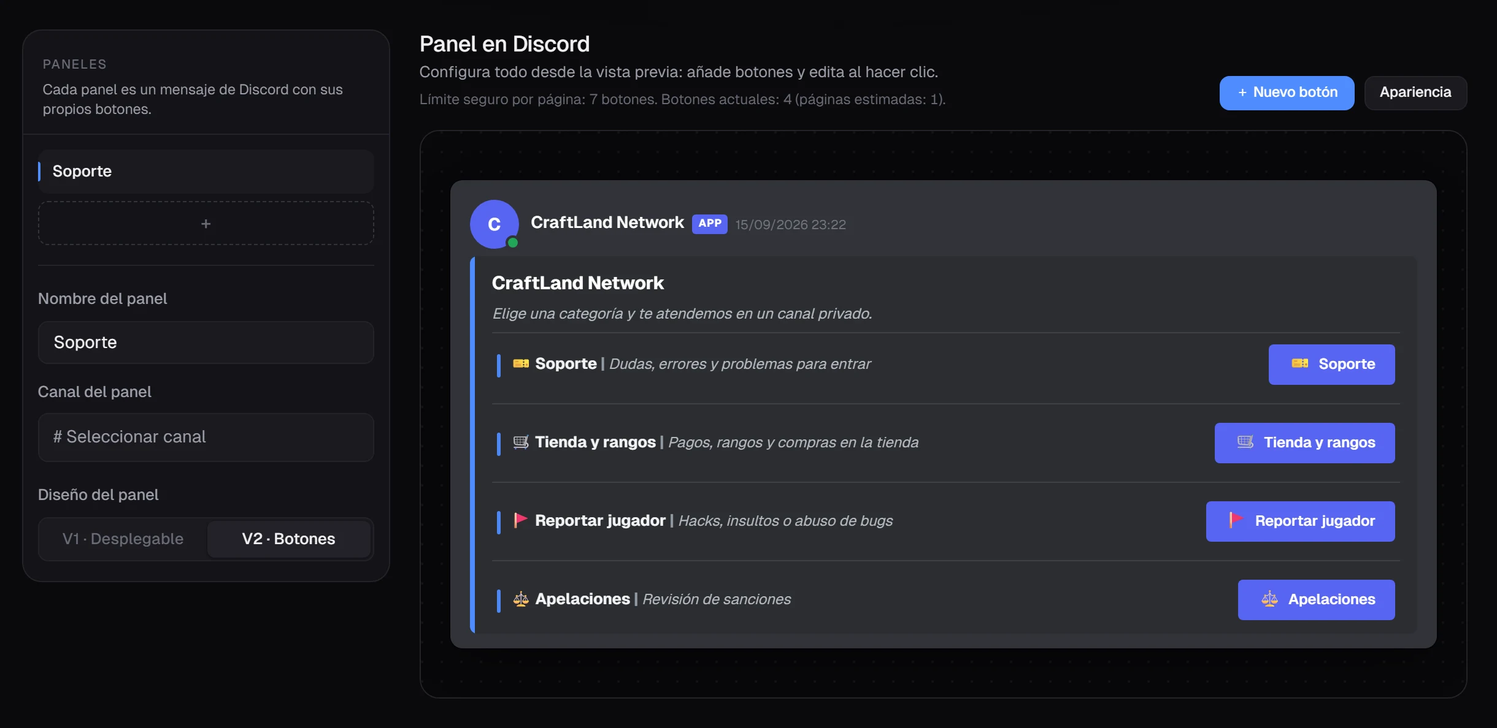Click the CraftLand Network author name in header

[607, 222]
